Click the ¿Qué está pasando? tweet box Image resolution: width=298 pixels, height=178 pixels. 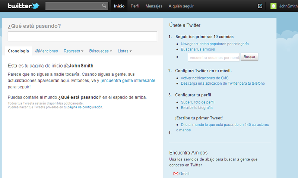click(82, 36)
